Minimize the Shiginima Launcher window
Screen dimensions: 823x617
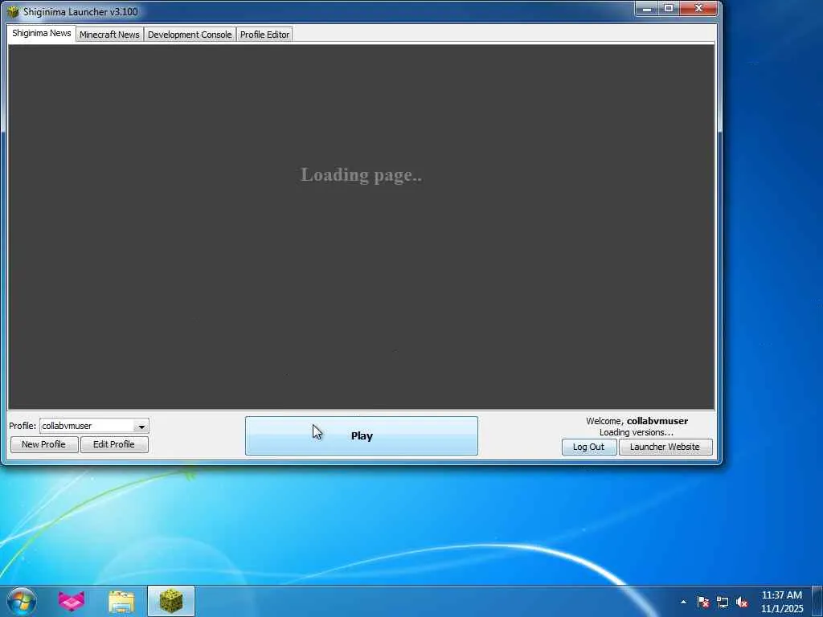click(647, 8)
